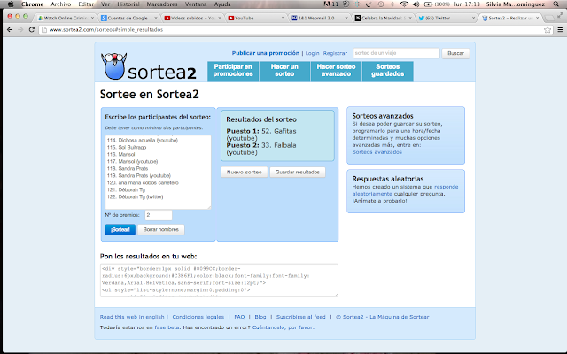Open the Silvia Ma...ominguez user menu
567x354 pixels.
pyautogui.click(x=516, y=4)
